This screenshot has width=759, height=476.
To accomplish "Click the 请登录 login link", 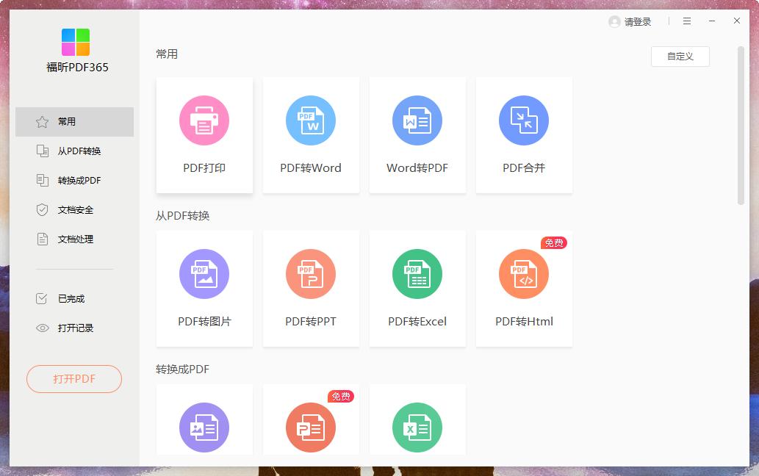I will click(x=638, y=22).
